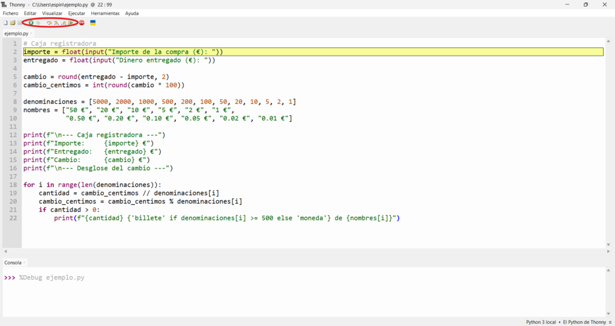
Task: Resume execution with the resume icon
Action: click(71, 23)
